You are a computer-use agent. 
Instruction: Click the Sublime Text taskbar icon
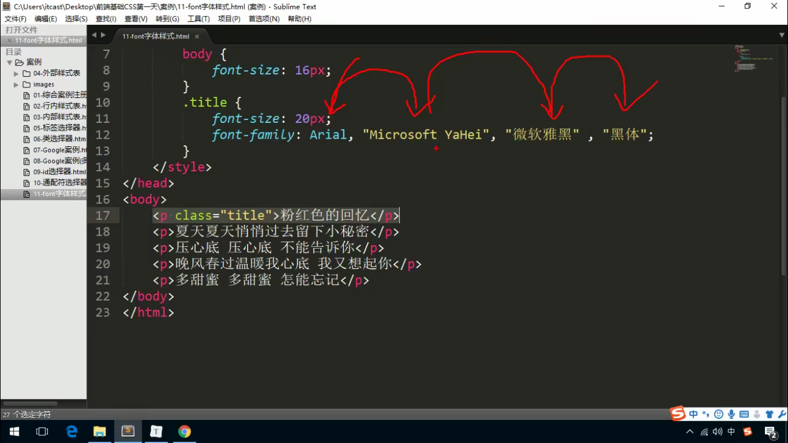click(128, 432)
